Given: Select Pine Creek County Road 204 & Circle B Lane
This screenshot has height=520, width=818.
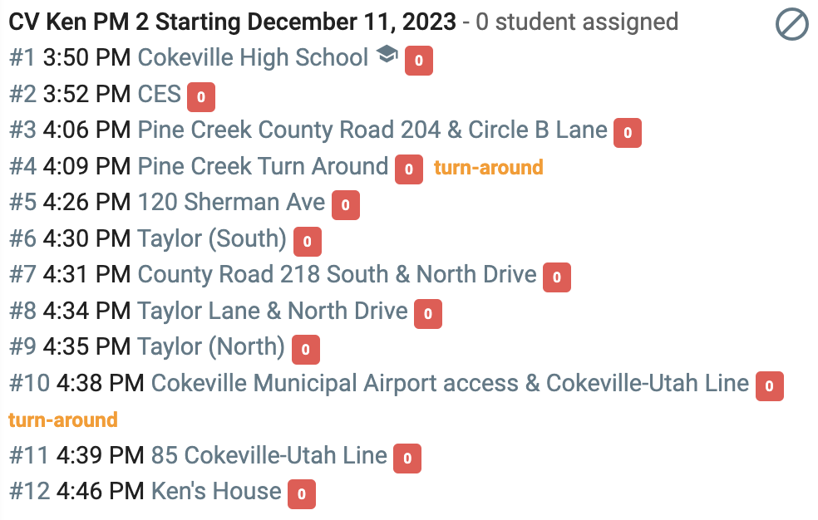Looking at the screenshot, I should point(372,130).
